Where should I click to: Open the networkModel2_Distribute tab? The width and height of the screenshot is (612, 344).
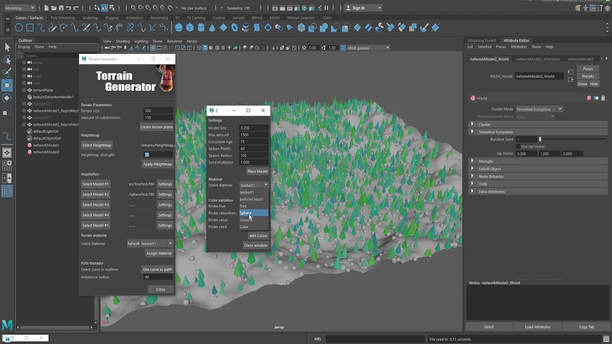pos(538,59)
